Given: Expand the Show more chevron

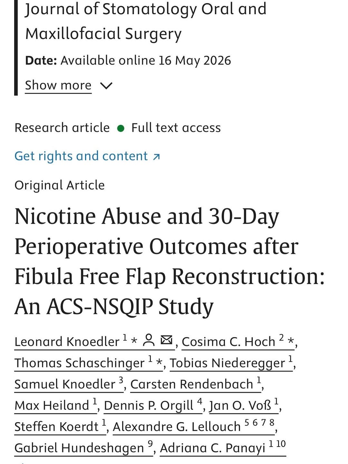Looking at the screenshot, I should pyautogui.click(x=106, y=86).
